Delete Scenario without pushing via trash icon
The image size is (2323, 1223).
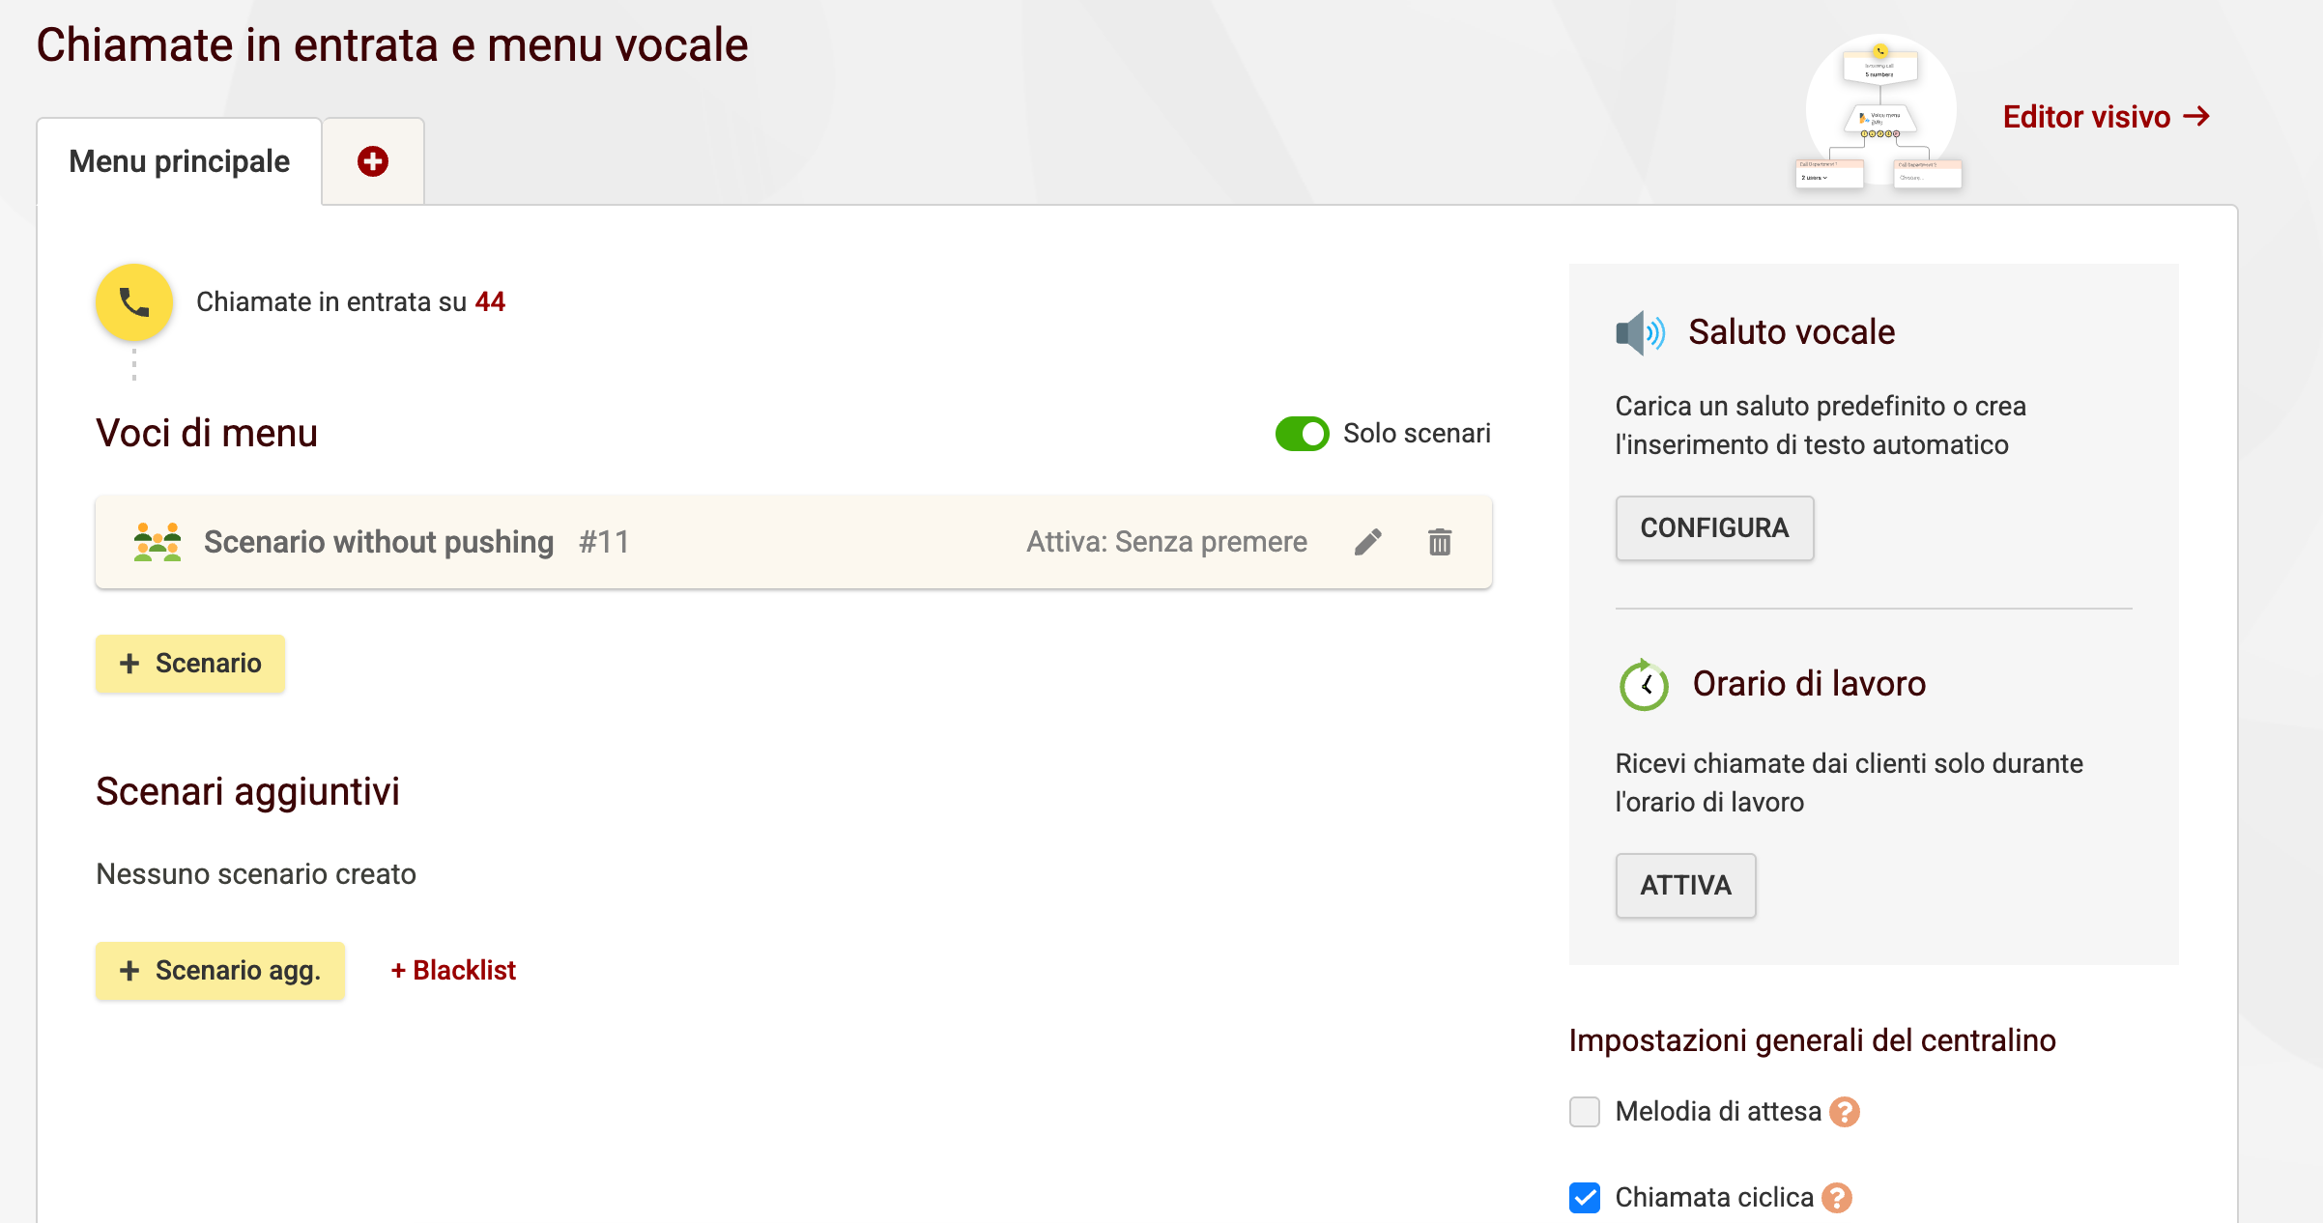(x=1439, y=542)
